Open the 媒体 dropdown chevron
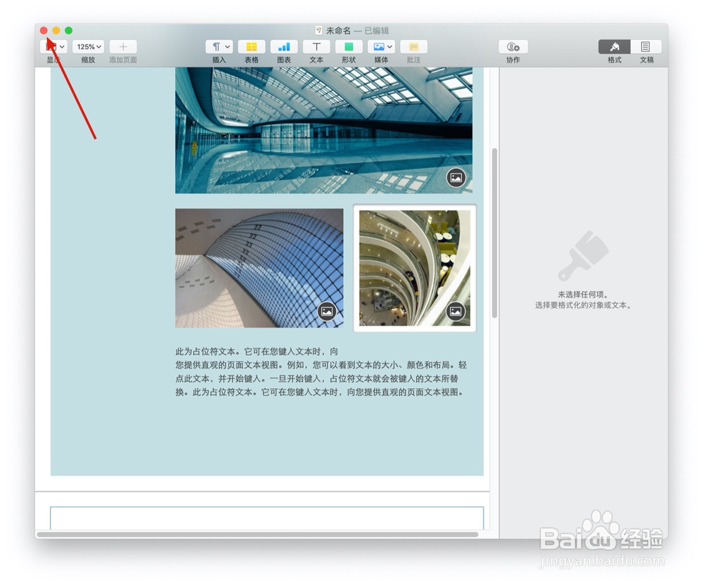Viewport: 703px width, 585px height. click(389, 46)
